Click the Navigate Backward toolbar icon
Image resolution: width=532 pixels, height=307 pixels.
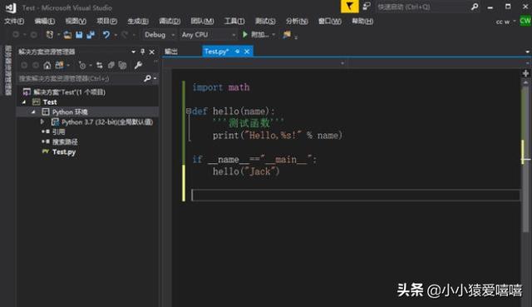16,35
